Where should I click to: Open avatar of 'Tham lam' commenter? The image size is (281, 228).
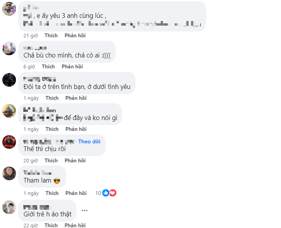(x=9, y=173)
